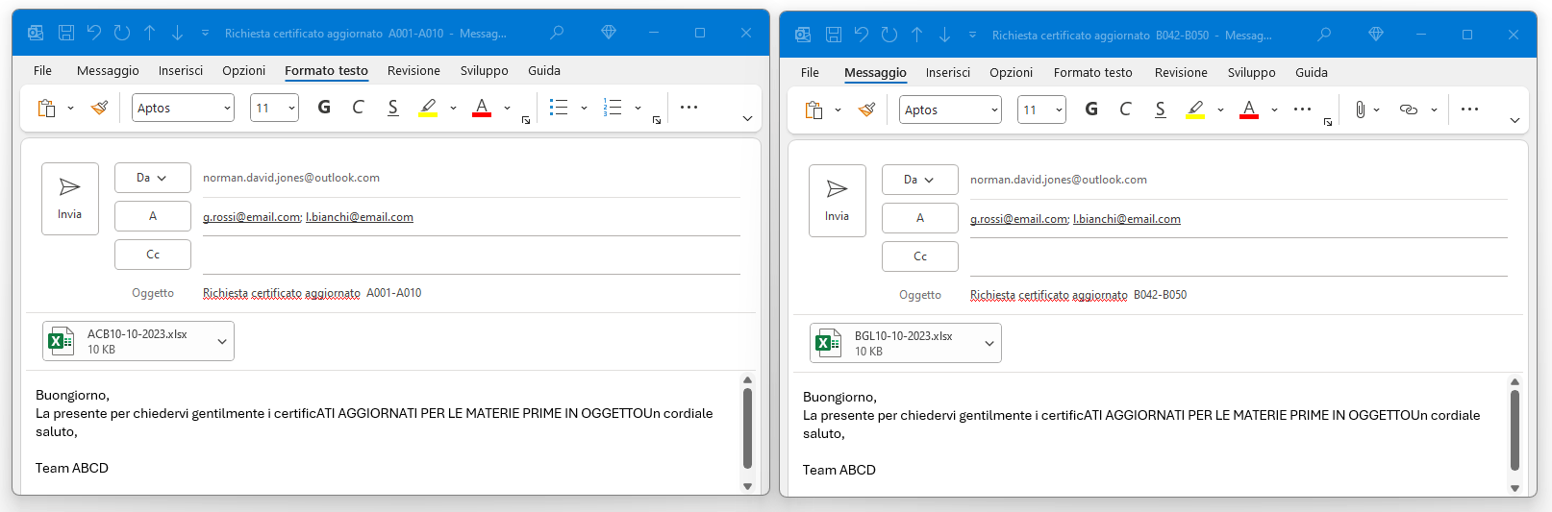1552x512 pixels.
Task: Open highlight color arrow in B042-B050 window
Action: pos(1220,110)
